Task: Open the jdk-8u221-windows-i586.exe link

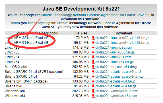Action: tap(116, 91)
